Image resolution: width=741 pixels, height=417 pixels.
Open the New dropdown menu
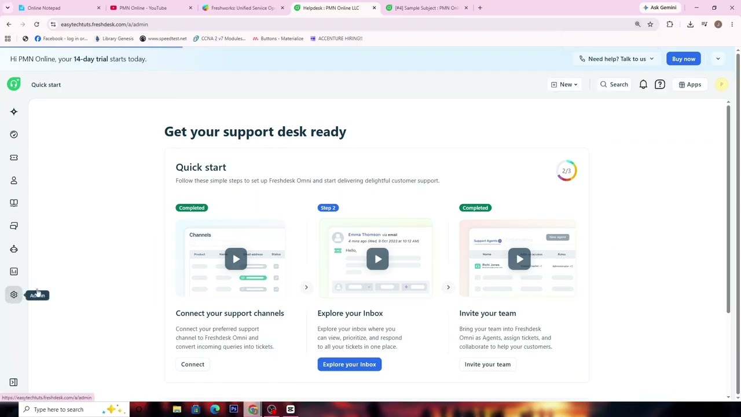point(564,85)
